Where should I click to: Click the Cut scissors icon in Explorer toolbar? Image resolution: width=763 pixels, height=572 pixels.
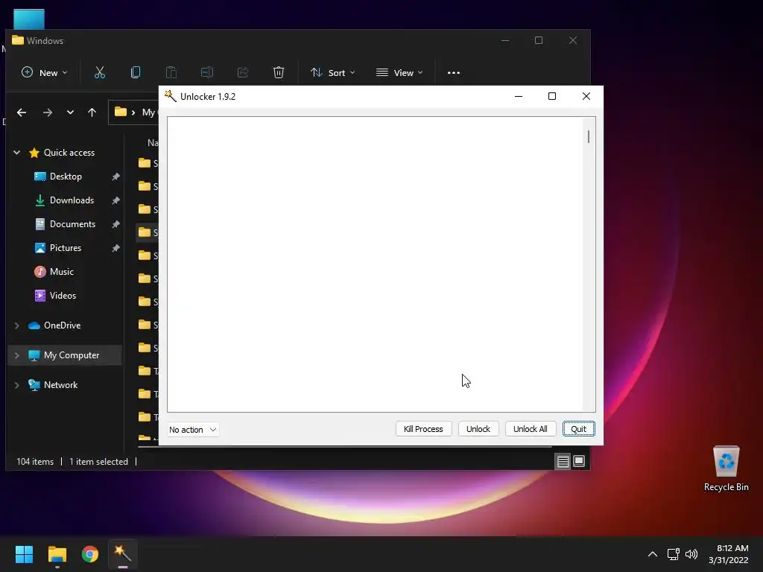100,72
